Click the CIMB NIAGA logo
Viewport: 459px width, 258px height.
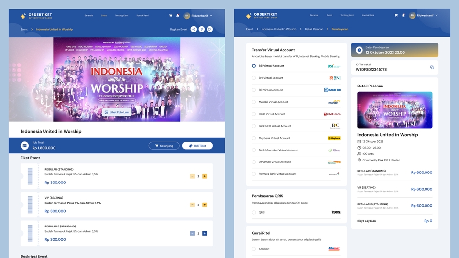click(332, 114)
